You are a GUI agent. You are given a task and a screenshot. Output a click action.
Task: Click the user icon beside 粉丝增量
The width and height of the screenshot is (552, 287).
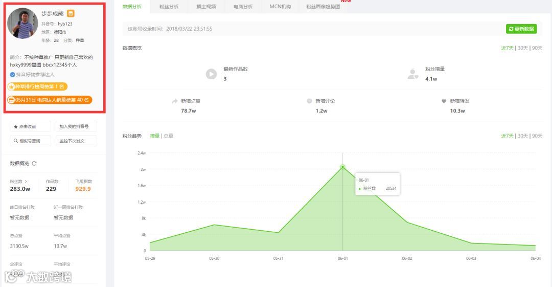412,74
